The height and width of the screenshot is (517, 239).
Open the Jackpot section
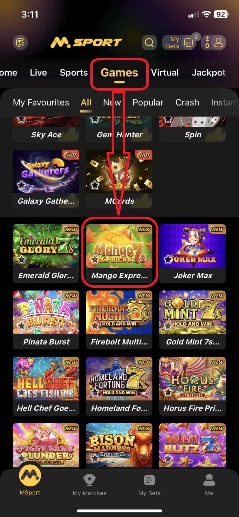208,73
